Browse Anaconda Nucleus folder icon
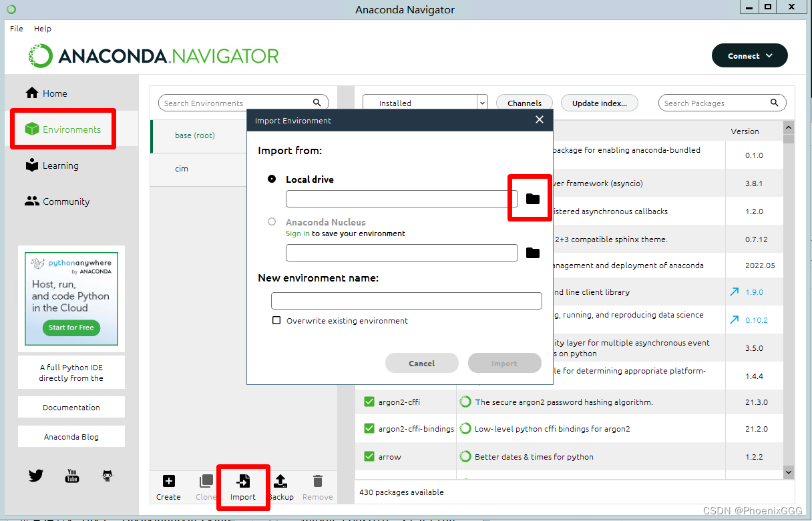Image resolution: width=812 pixels, height=521 pixels. (x=532, y=253)
